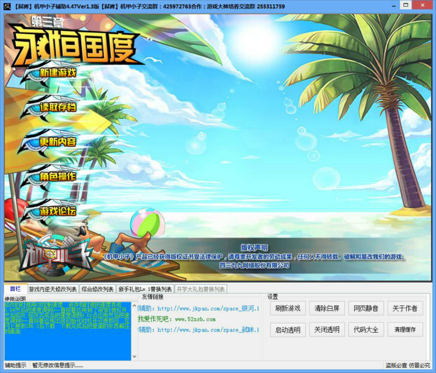Select the 综合修改列表 tab

click(98, 289)
